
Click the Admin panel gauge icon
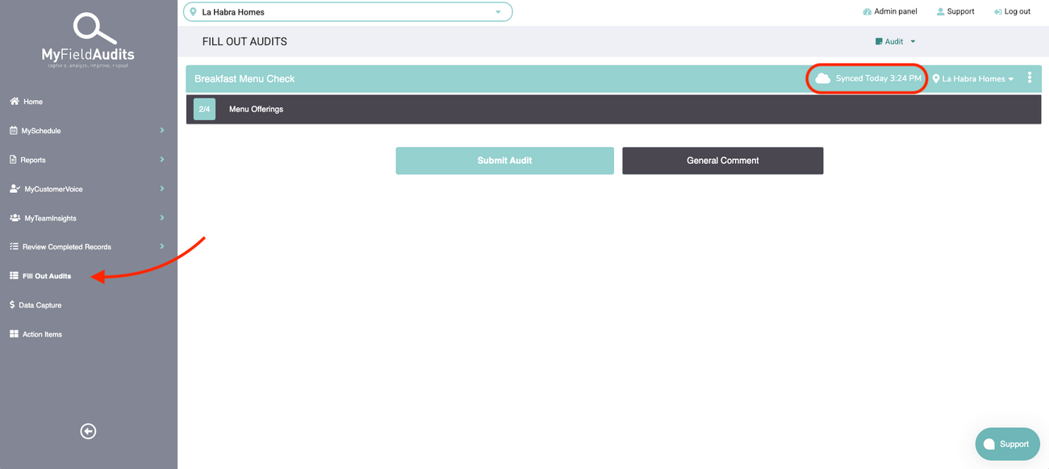pyautogui.click(x=867, y=12)
